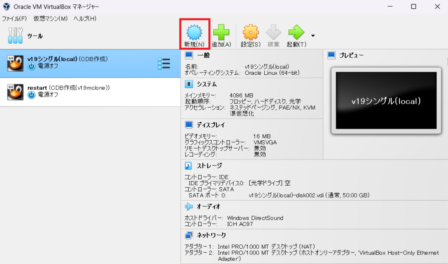Click the General (一般) section header
This screenshot has height=264, width=448.
[x=203, y=56]
